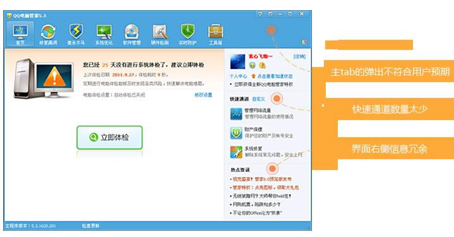Viewport: 454px width, 237px height.
Task: Click the 财产保镖 title text
Action: tap(253, 130)
